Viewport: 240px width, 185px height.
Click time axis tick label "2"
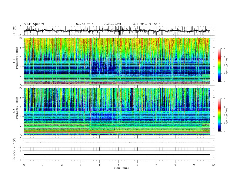click(x=62, y=165)
